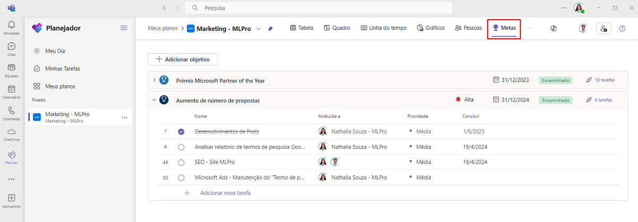Show more view tabs via ellipsis
The image size is (638, 222).
[529, 28]
